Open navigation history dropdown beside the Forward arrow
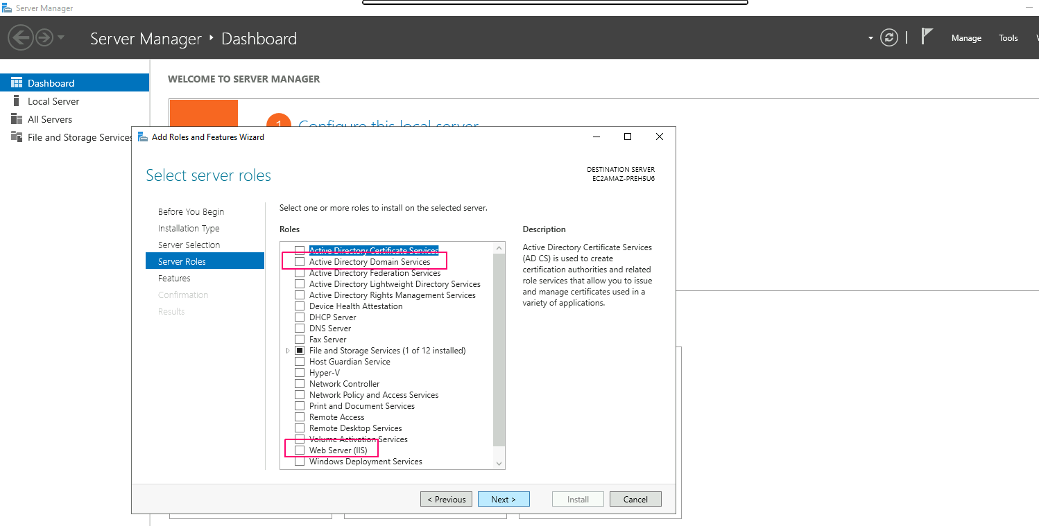1039x526 pixels. point(61,37)
